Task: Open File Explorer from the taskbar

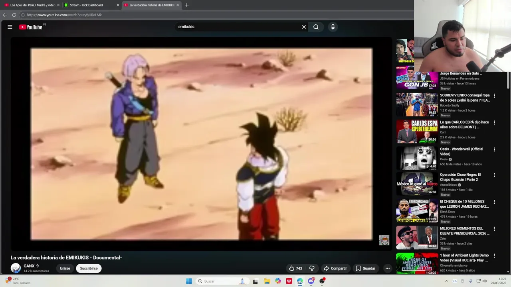Action: 267,281
